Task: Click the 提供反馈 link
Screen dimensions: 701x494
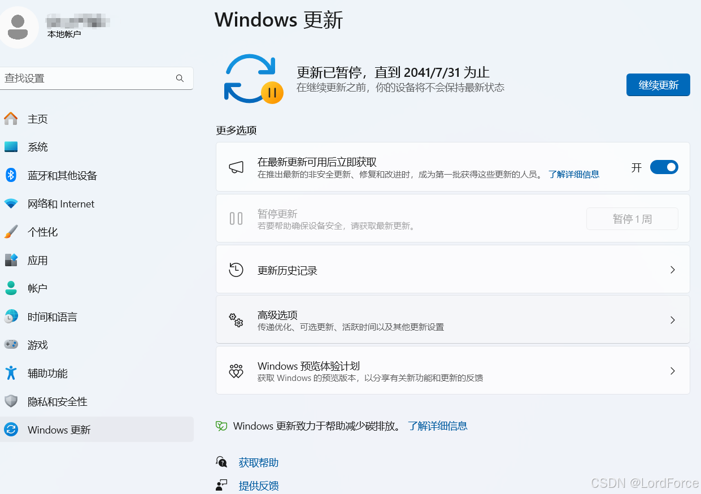Action: click(x=259, y=486)
